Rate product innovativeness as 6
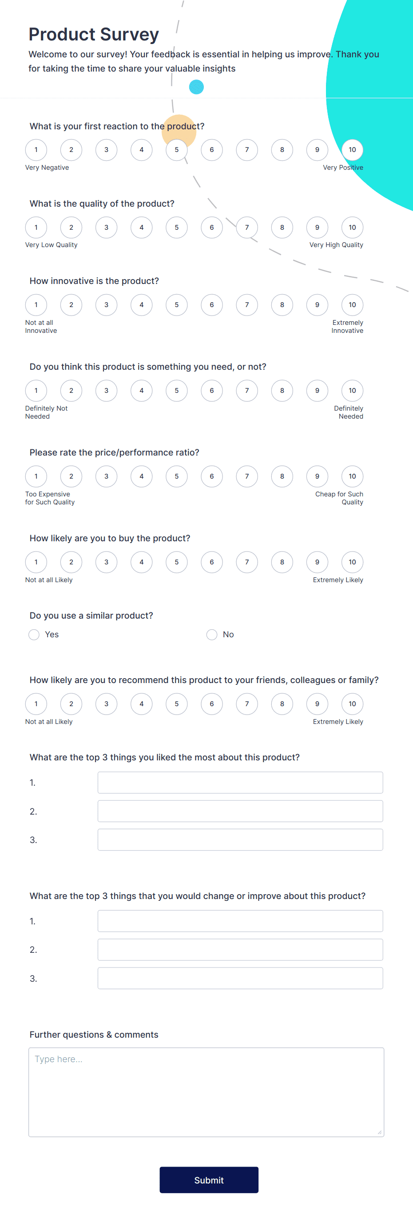Viewport: 413px width, 1215px height. coord(211,305)
